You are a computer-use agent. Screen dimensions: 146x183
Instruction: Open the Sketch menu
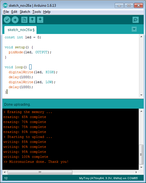click(25, 12)
